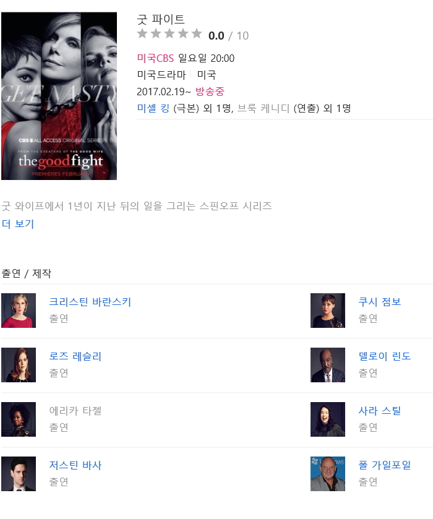Image resolution: width=433 pixels, height=519 pixels.
Task: Click the first rating star
Action: click(x=142, y=33)
